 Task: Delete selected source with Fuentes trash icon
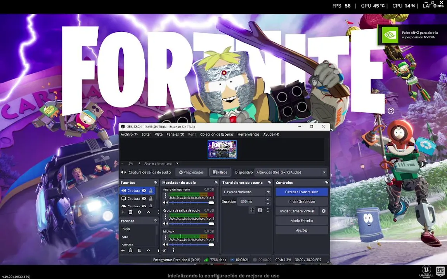click(130, 212)
